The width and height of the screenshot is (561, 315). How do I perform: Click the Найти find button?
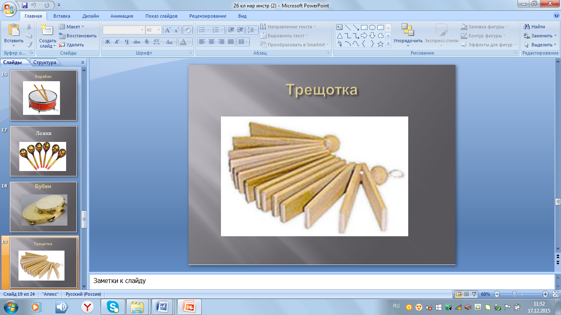tap(534, 27)
